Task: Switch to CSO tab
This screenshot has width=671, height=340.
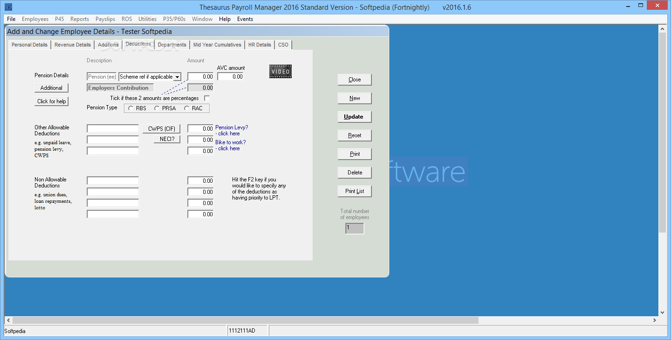Action: 283,45
